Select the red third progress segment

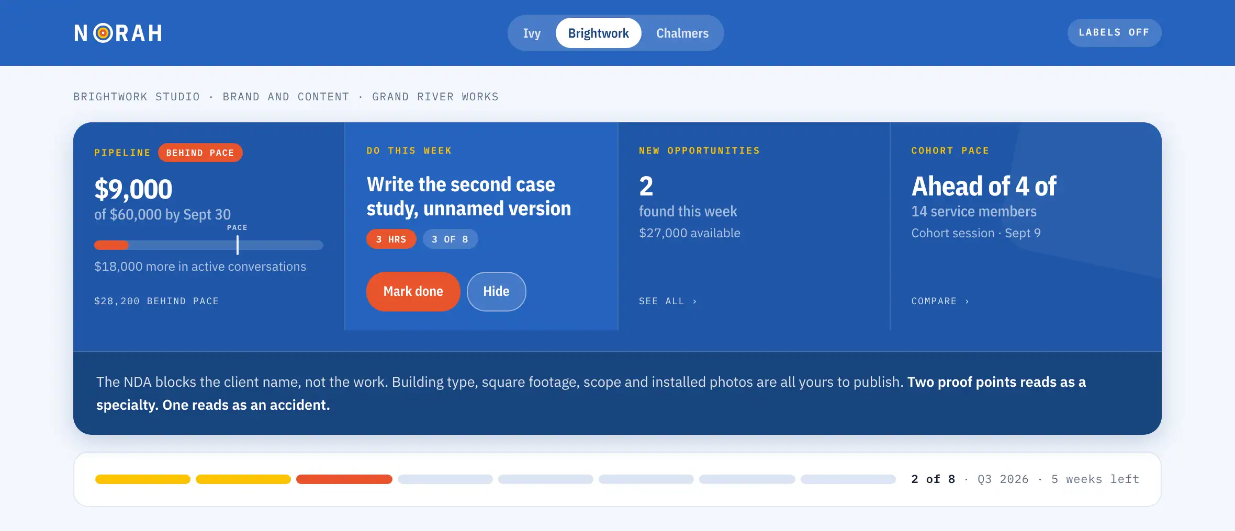click(344, 479)
